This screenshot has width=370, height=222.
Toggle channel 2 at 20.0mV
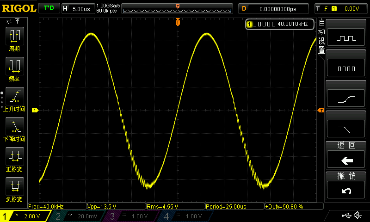coord(78,216)
